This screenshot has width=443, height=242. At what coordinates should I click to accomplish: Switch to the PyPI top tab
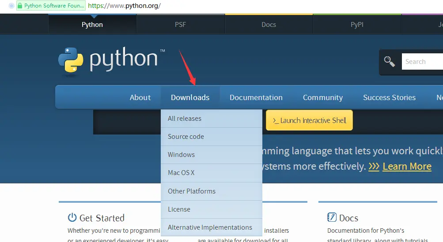tap(357, 25)
